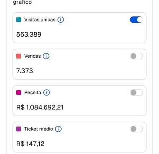Open info icon next to Visitas únicas

[x=61, y=19]
